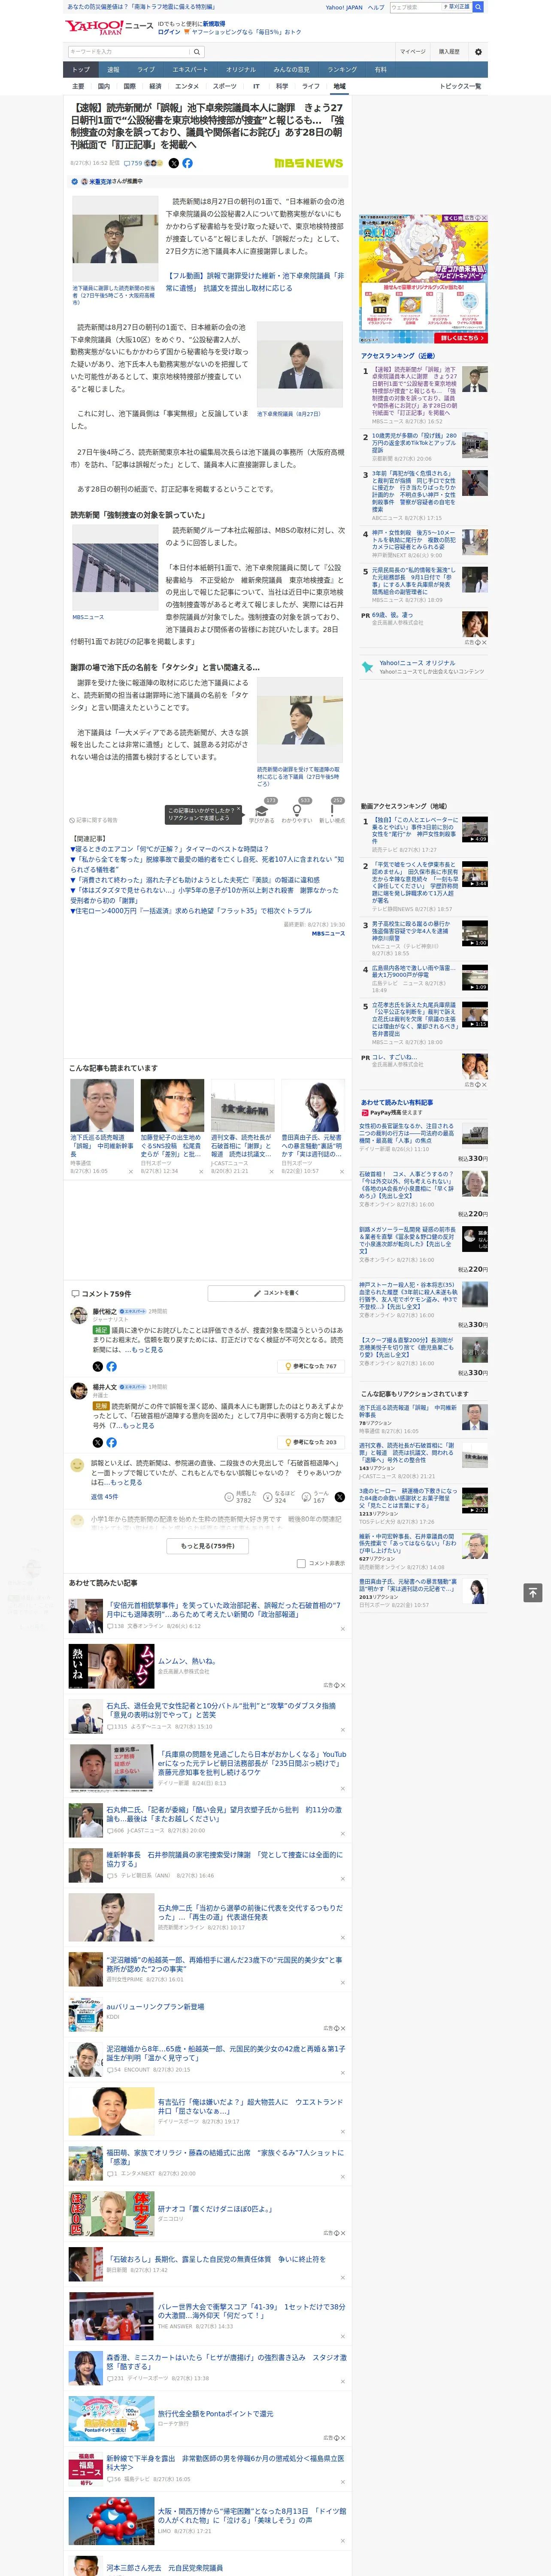This screenshot has height=2576, width=551.
Task: Open the 科学 category tab
Action: (282, 86)
